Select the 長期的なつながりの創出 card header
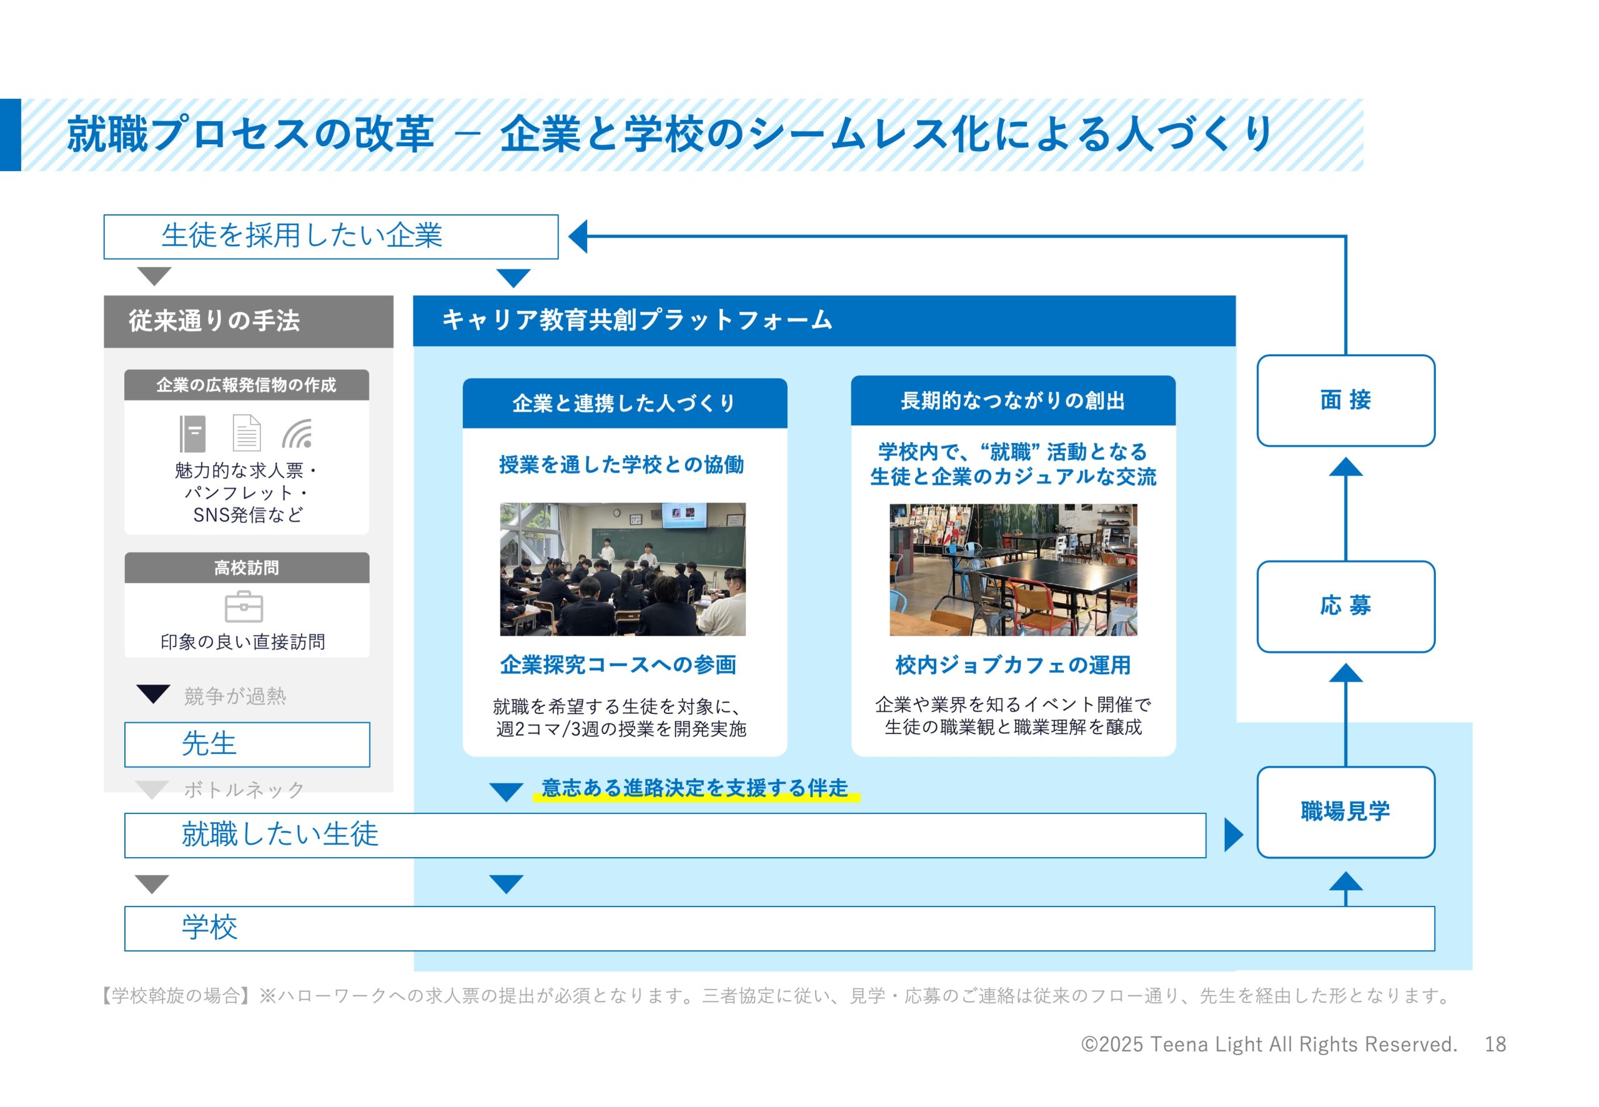The width and height of the screenshot is (1599, 1107). point(1013,400)
